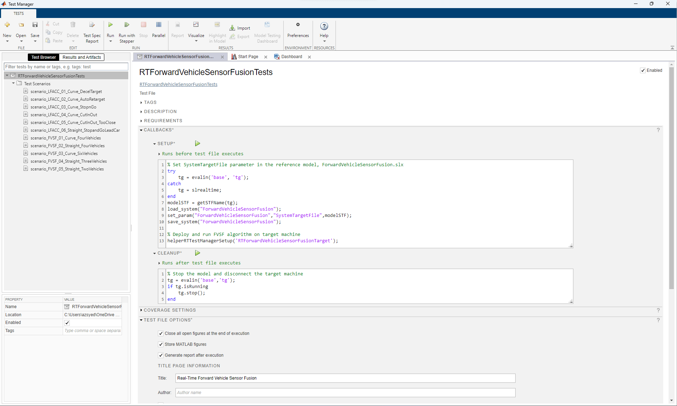Run the CLEANUP callback play button
This screenshot has width=677, height=406.
(197, 253)
